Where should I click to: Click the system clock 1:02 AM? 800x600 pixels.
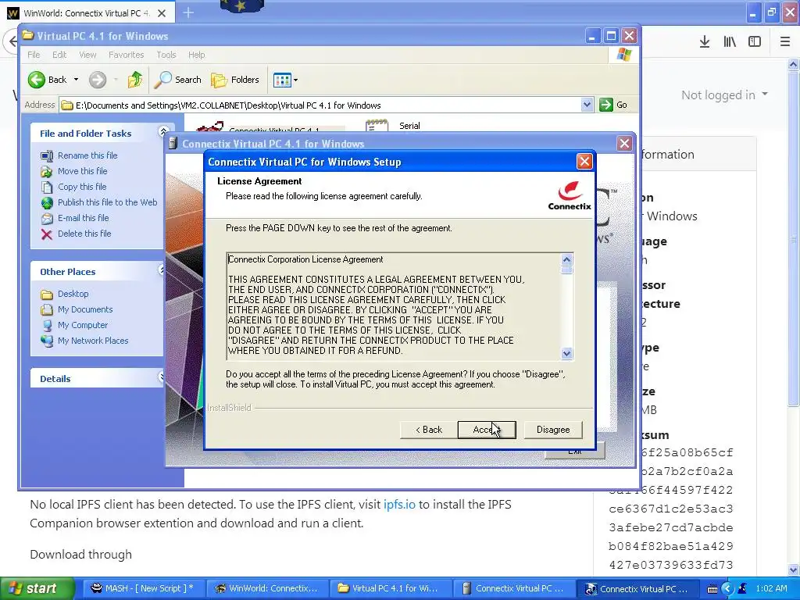tap(771, 588)
